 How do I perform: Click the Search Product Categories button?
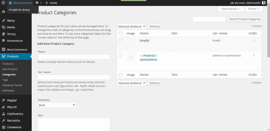click(245, 19)
